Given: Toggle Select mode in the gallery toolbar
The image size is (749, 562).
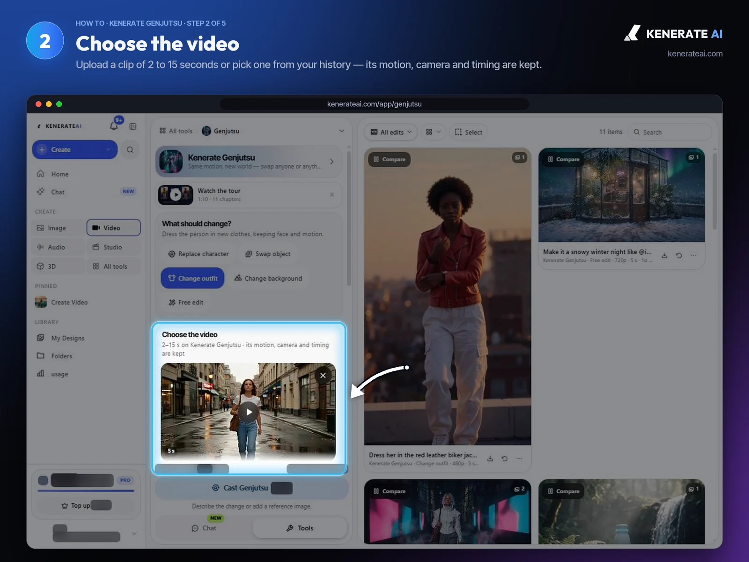Looking at the screenshot, I should 468,132.
